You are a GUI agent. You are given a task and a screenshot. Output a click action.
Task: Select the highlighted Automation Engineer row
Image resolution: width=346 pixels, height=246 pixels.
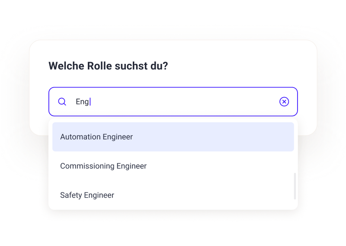click(x=173, y=137)
